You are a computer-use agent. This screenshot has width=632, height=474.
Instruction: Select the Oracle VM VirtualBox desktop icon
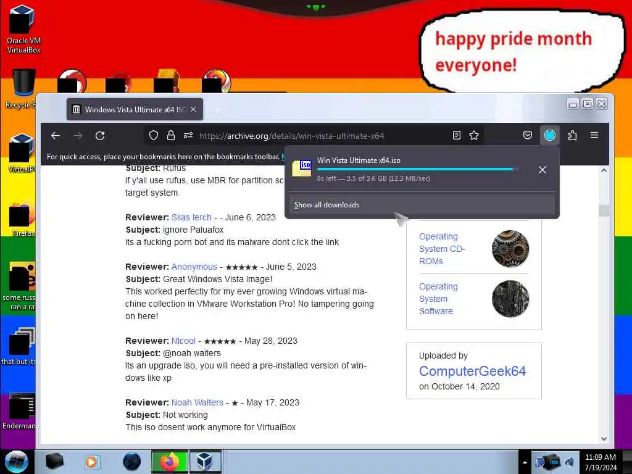point(23,30)
